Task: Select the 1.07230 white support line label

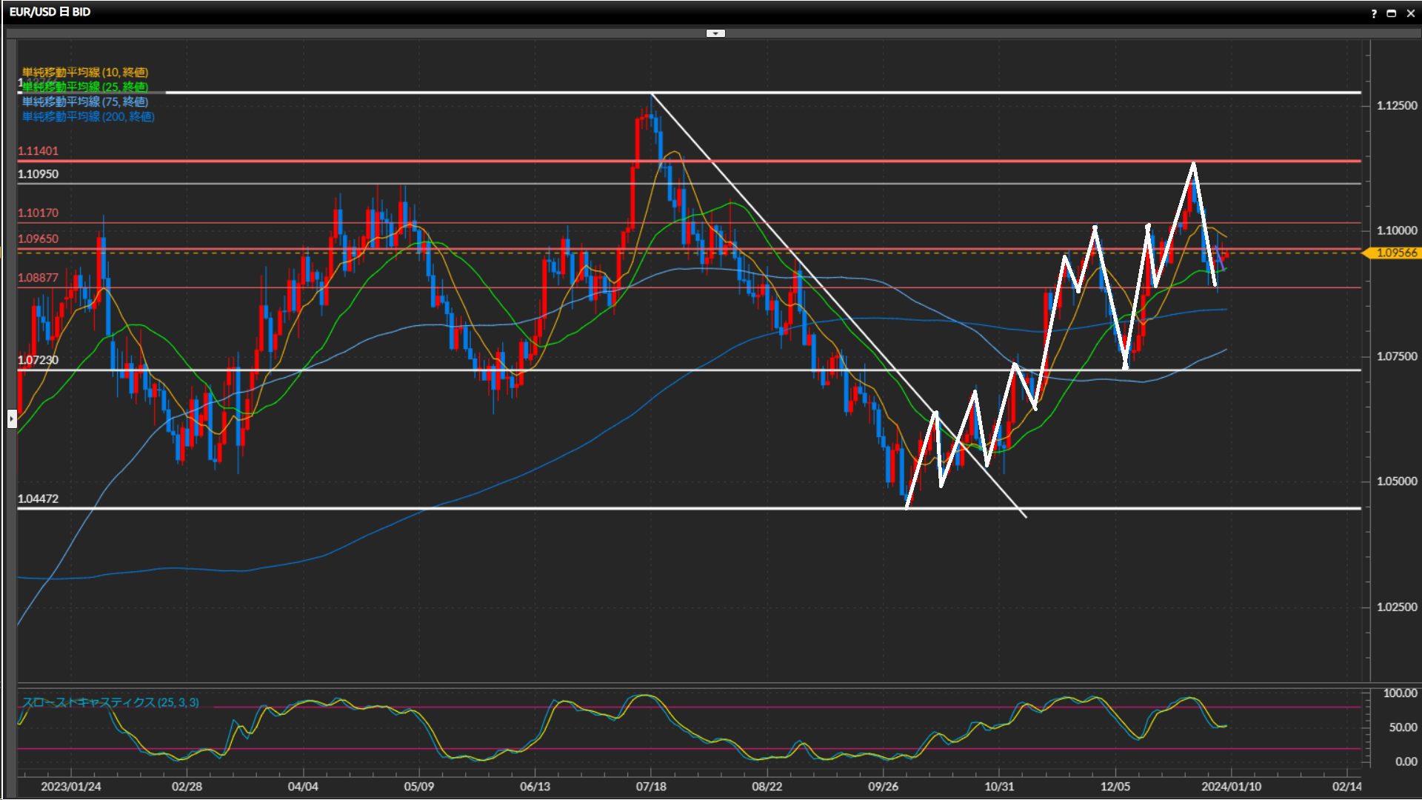Action: coord(38,360)
